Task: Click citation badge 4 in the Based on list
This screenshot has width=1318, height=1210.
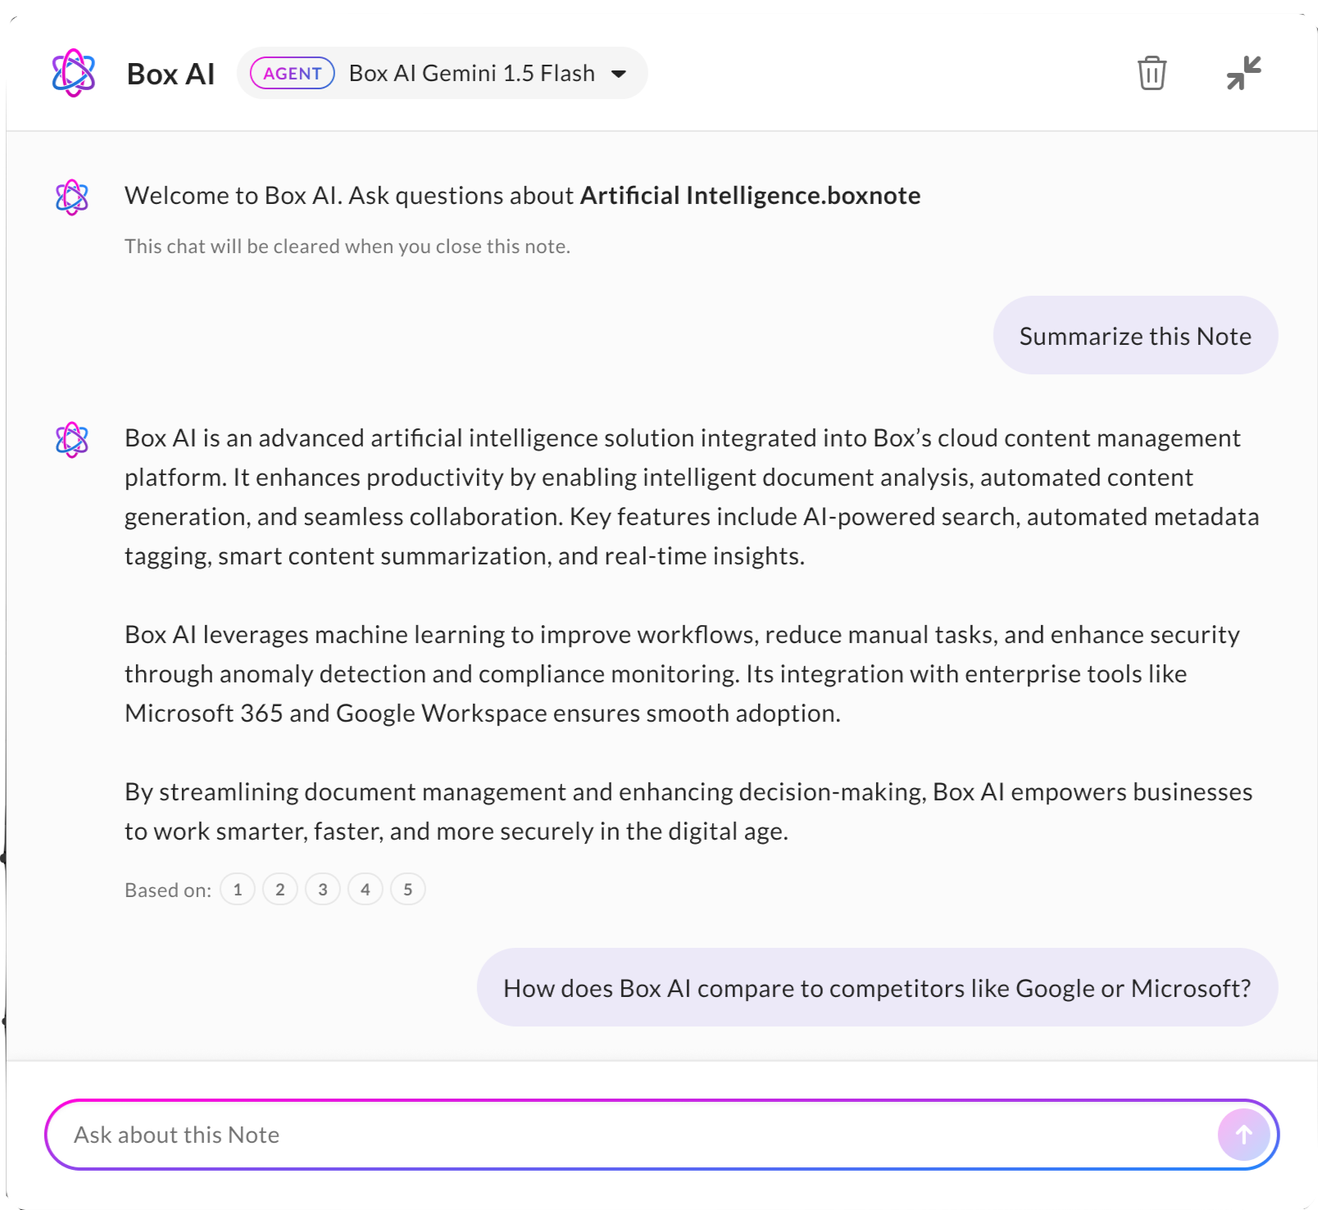Action: pos(366,889)
